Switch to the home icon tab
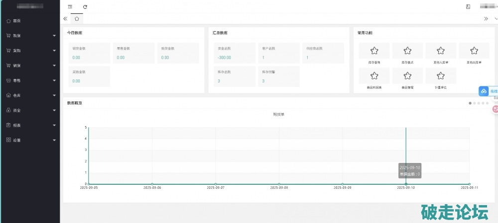 coord(77,18)
